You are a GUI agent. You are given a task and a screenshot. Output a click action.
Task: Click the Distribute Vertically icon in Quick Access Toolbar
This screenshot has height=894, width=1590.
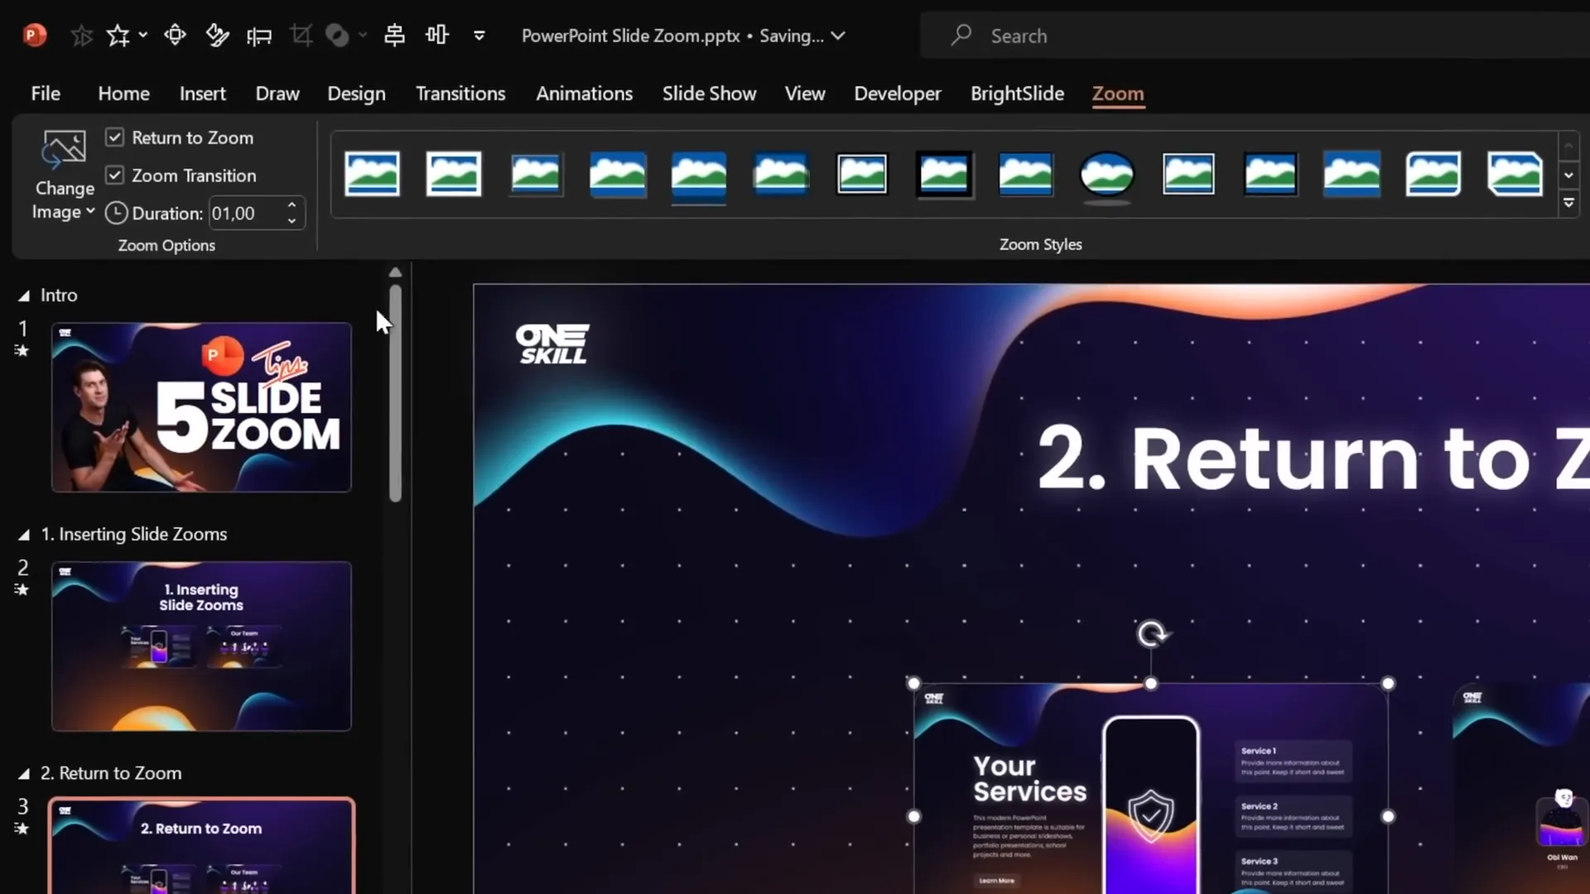437,35
